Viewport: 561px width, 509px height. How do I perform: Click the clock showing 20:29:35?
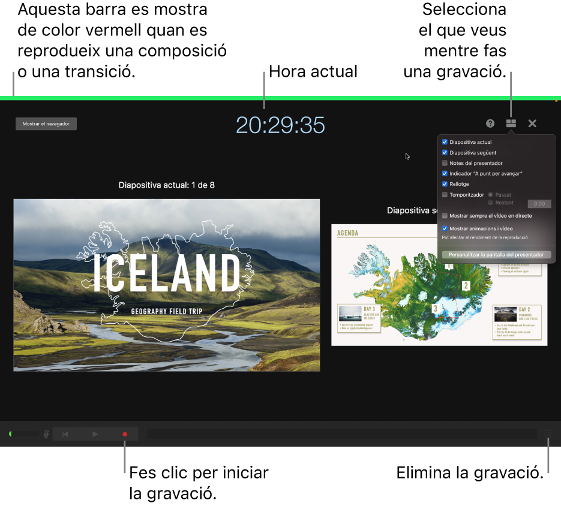point(280,125)
